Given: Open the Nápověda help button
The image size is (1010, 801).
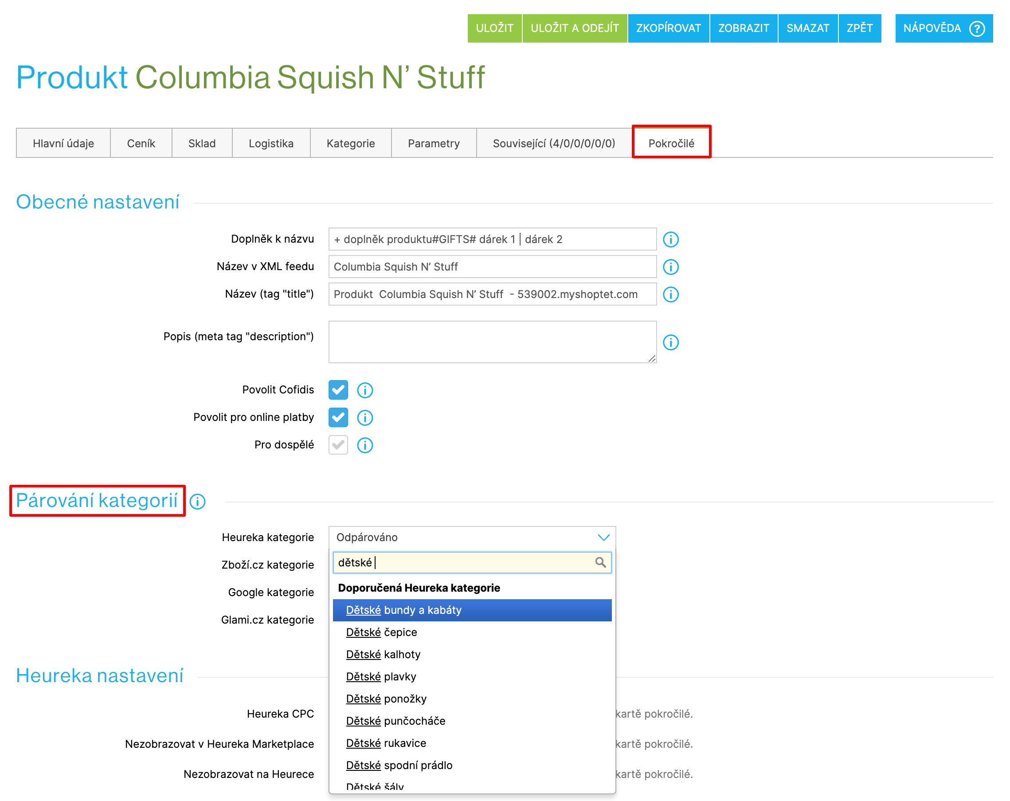Looking at the screenshot, I should tap(944, 28).
